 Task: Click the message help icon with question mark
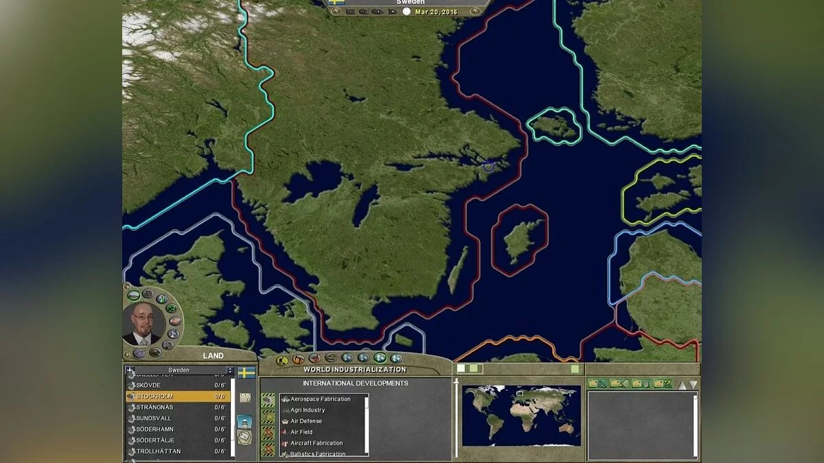click(x=662, y=383)
